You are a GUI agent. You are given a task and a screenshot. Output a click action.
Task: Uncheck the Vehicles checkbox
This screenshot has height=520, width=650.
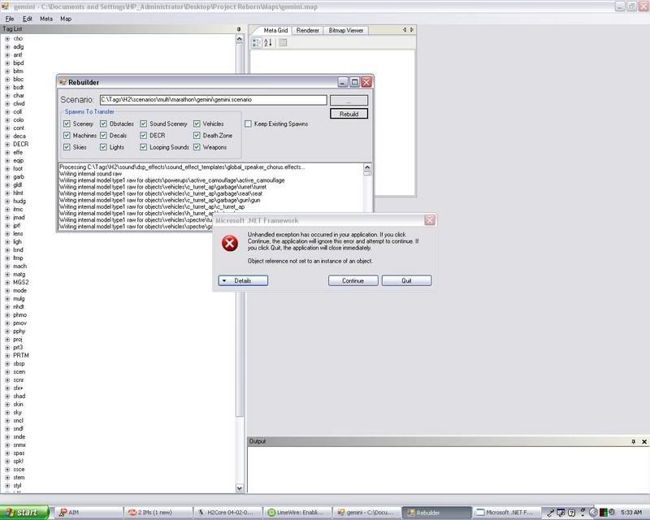point(197,123)
